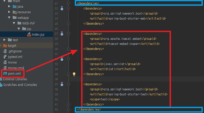204x113 pixels.
Task: Select the java source folder
Action: click(20, 7)
